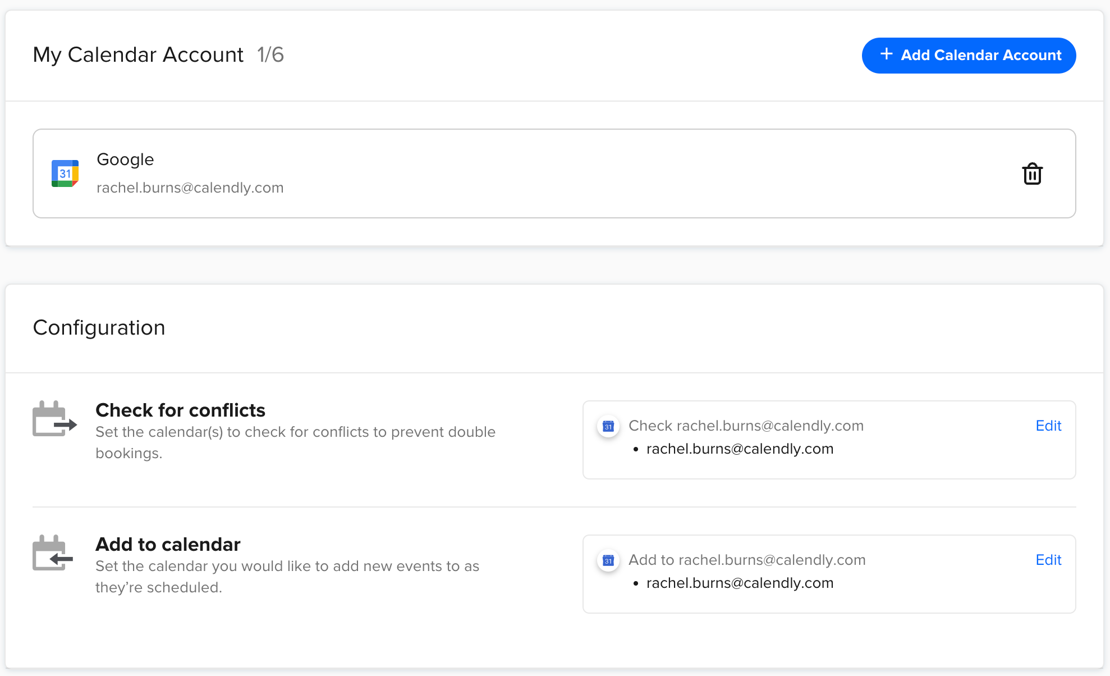This screenshot has height=676, width=1110.
Task: Click bulleted email in conflicts box
Action: pyautogui.click(x=740, y=449)
